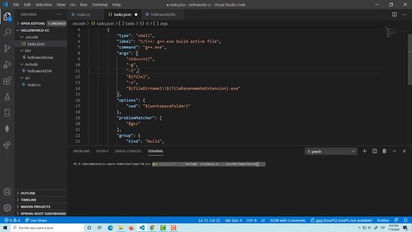Select tasks.json in the file tree
The height and width of the screenshot is (232, 412).
[41, 44]
